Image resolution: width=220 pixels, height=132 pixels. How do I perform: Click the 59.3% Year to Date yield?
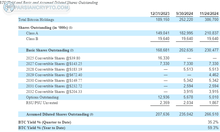(213, 128)
